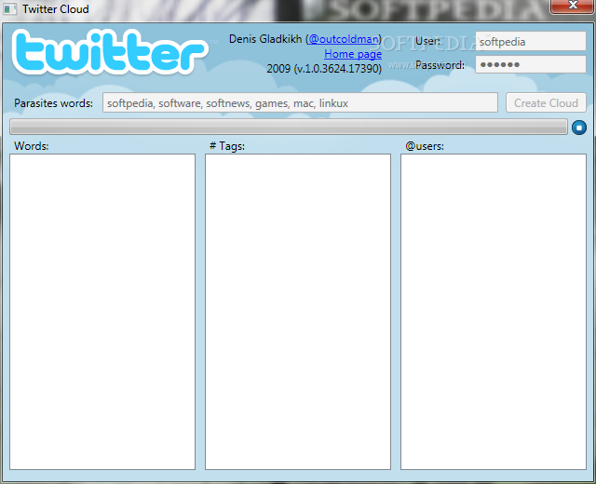Open the @outcoldman profile link

click(344, 39)
